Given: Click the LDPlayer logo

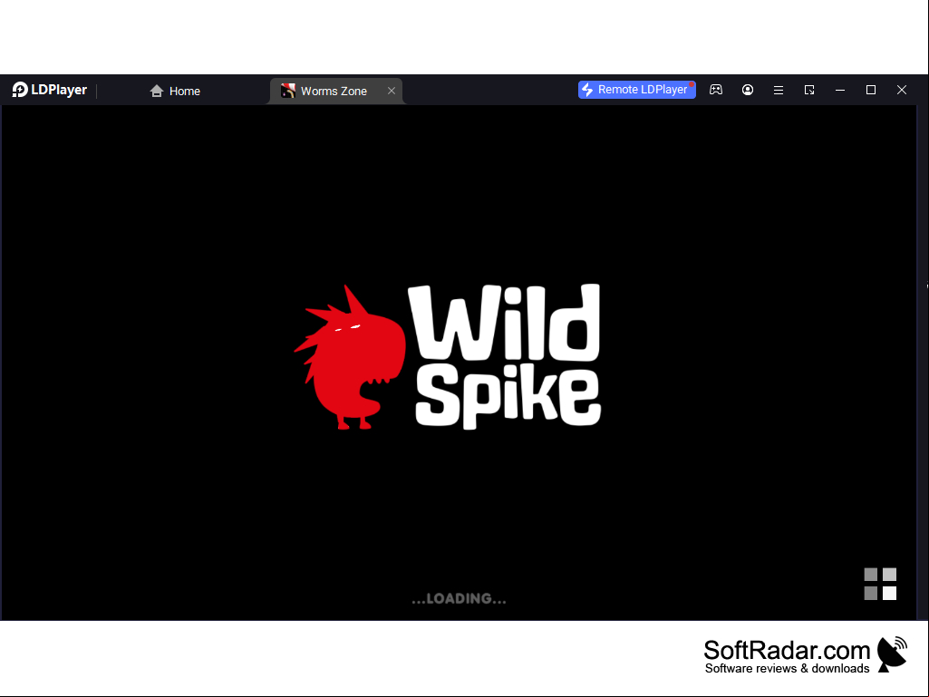Looking at the screenshot, I should tap(50, 90).
